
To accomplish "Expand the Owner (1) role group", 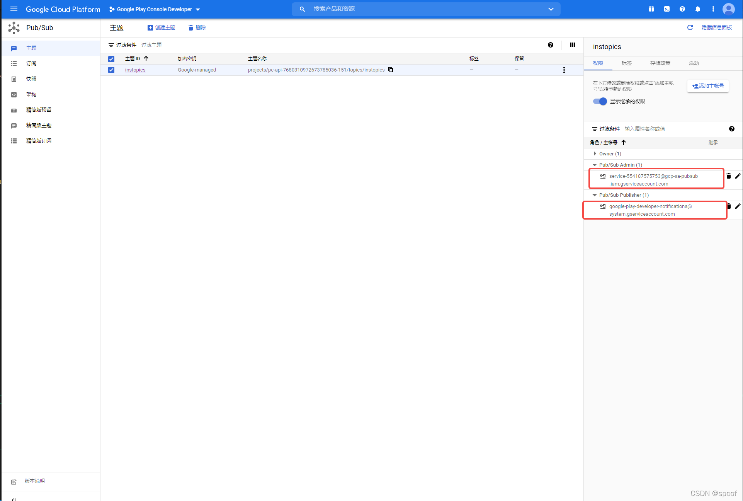I will pyautogui.click(x=595, y=153).
